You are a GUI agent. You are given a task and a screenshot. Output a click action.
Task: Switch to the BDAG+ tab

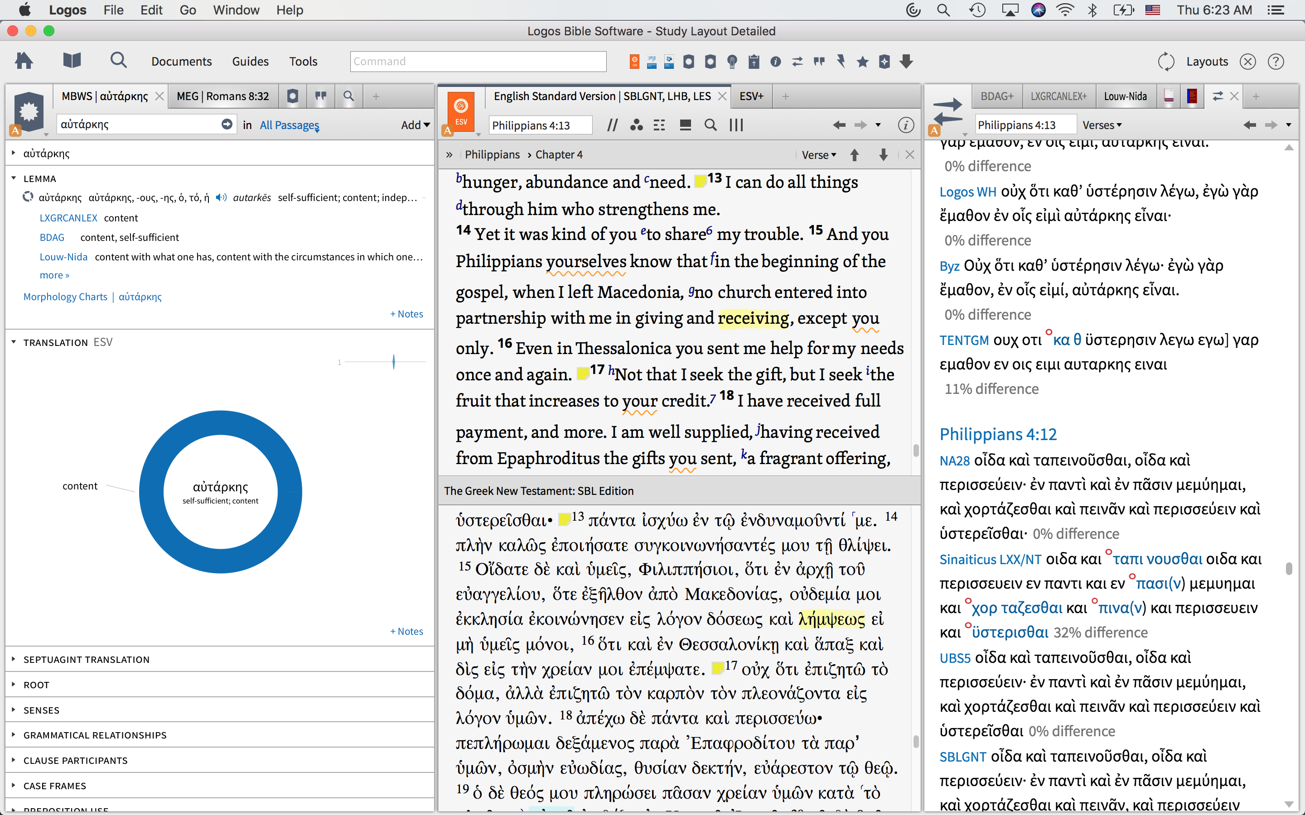pyautogui.click(x=997, y=96)
